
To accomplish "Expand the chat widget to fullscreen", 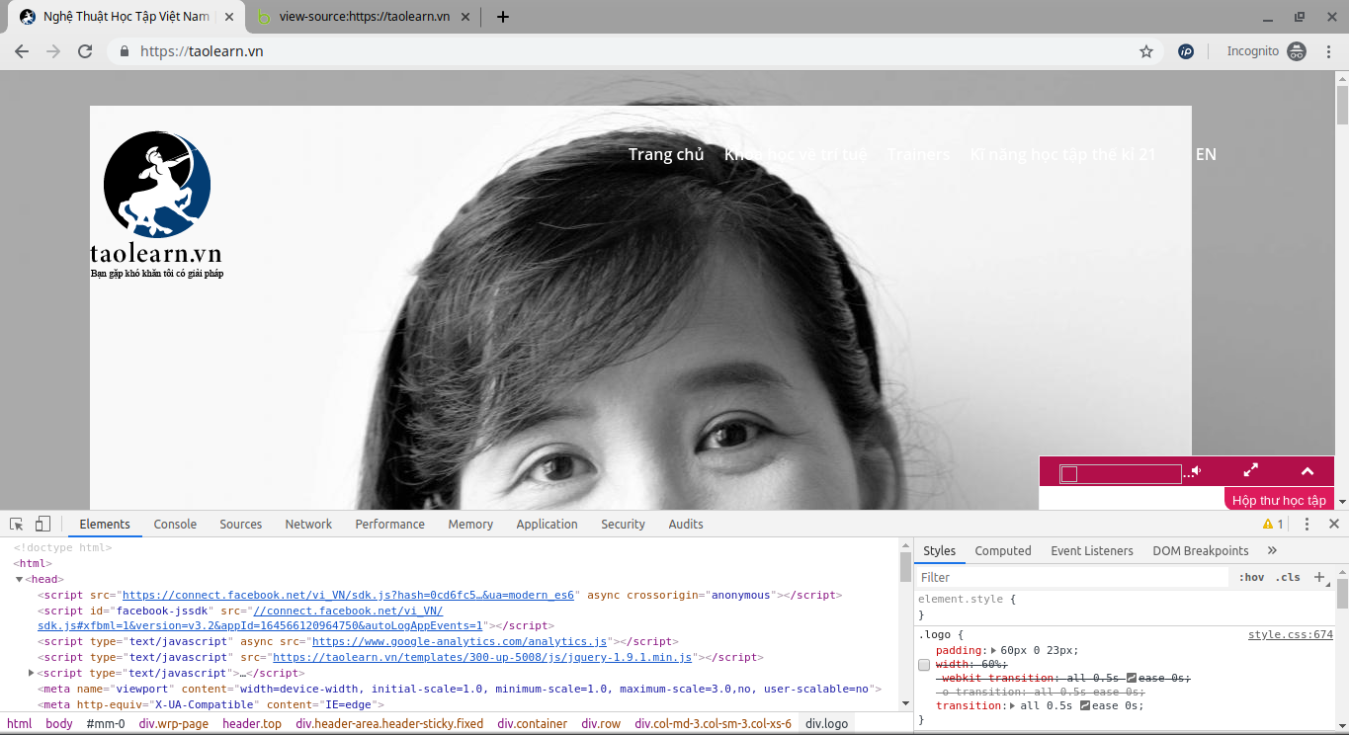I will [x=1250, y=470].
